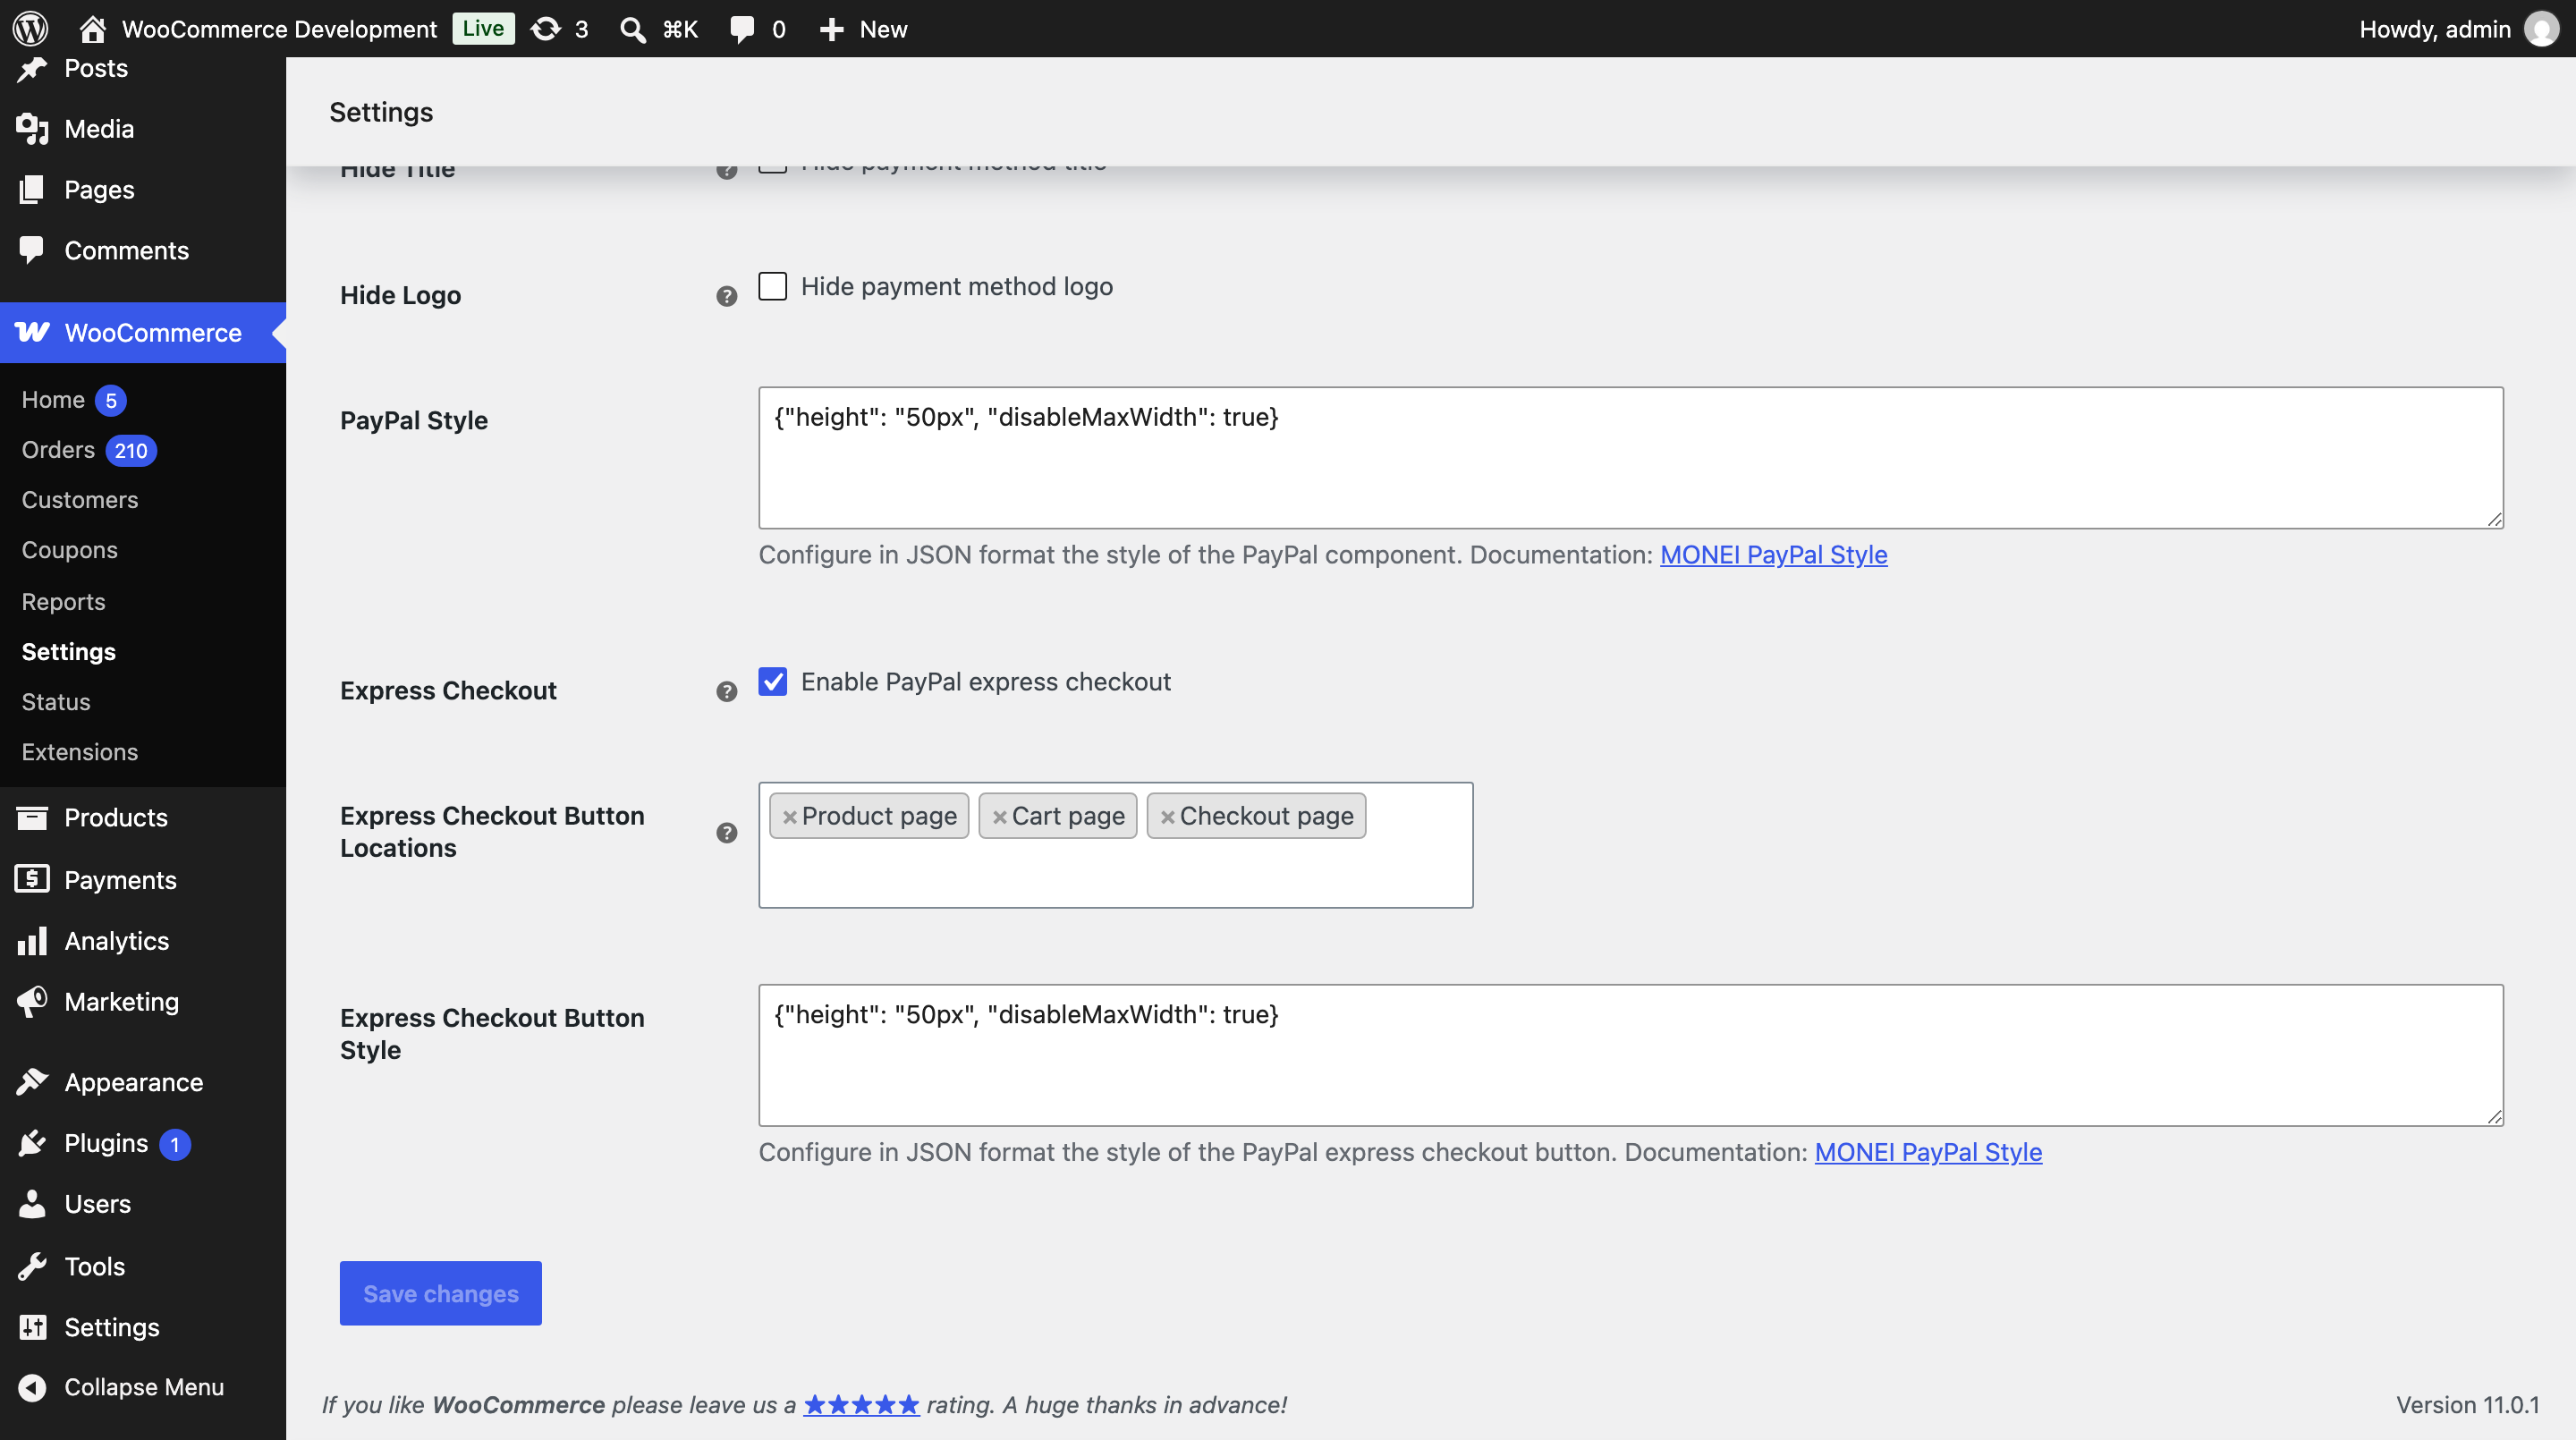
Task: Click the five-star rating link
Action: (x=861, y=1405)
